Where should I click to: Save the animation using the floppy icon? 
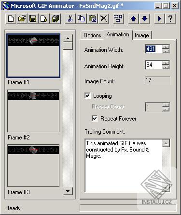coord(33,19)
